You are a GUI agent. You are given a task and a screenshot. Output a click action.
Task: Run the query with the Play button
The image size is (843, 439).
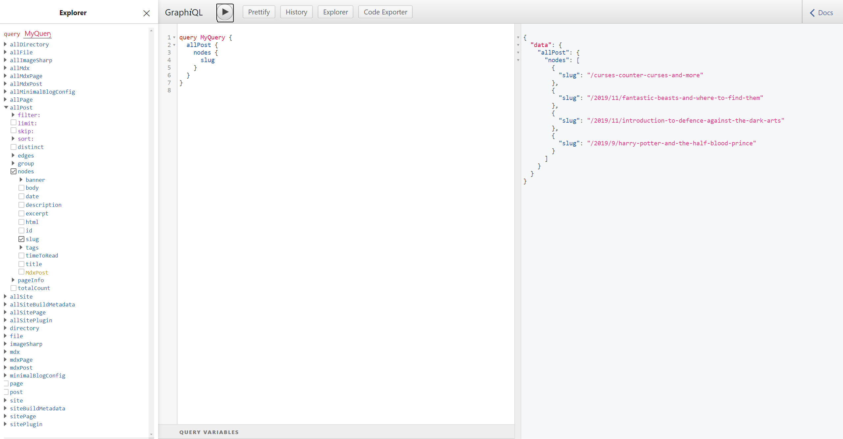click(x=225, y=12)
